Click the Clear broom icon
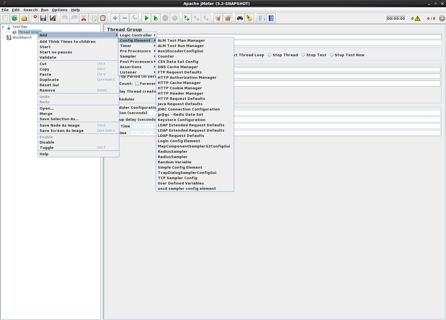This screenshot has width=446, height=320. pyautogui.click(x=249, y=18)
